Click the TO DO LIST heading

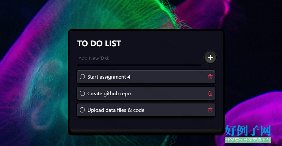click(x=99, y=43)
